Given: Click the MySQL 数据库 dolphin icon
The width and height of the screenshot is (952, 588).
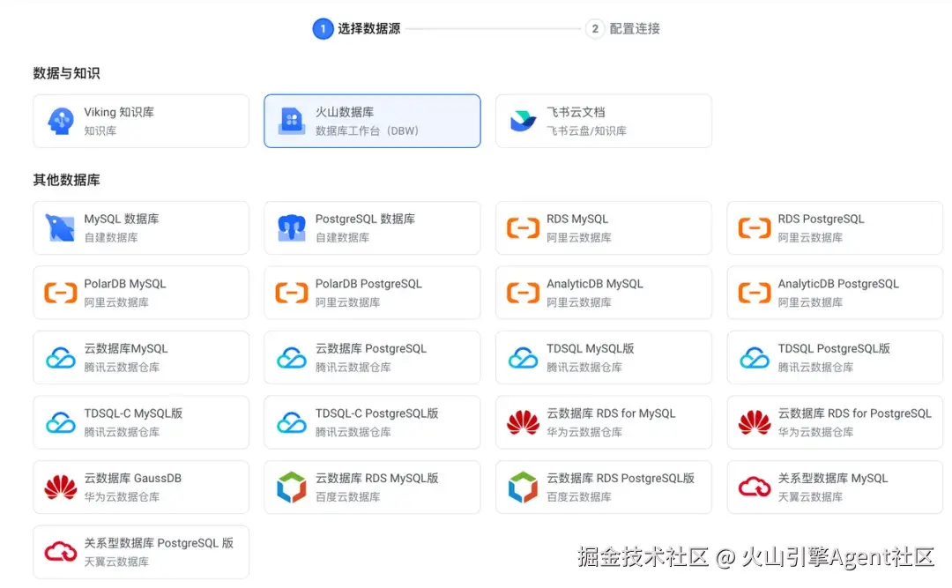Looking at the screenshot, I should click(61, 227).
